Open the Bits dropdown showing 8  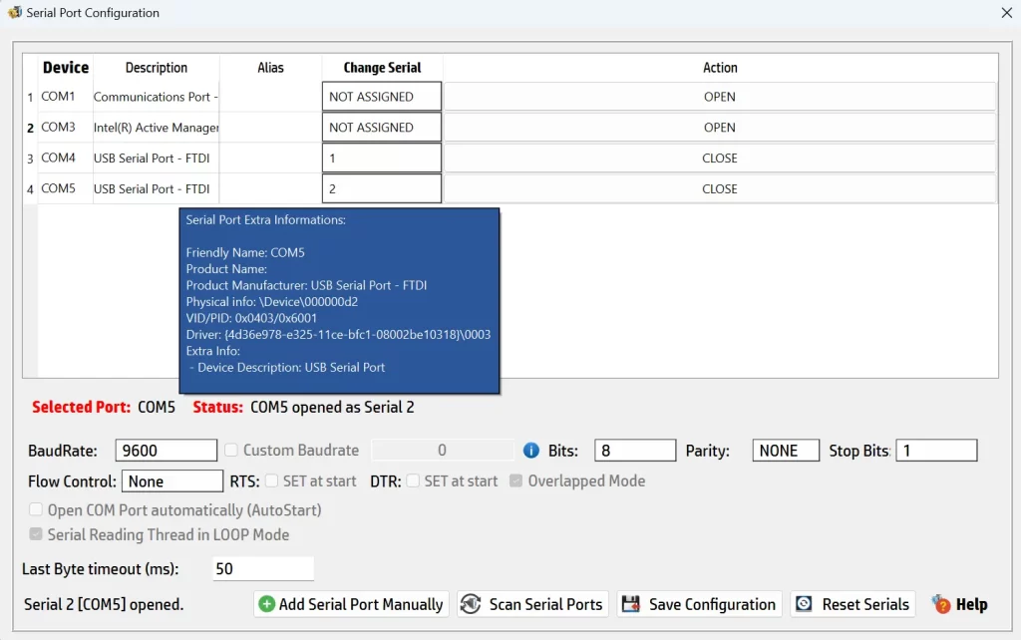pos(635,451)
